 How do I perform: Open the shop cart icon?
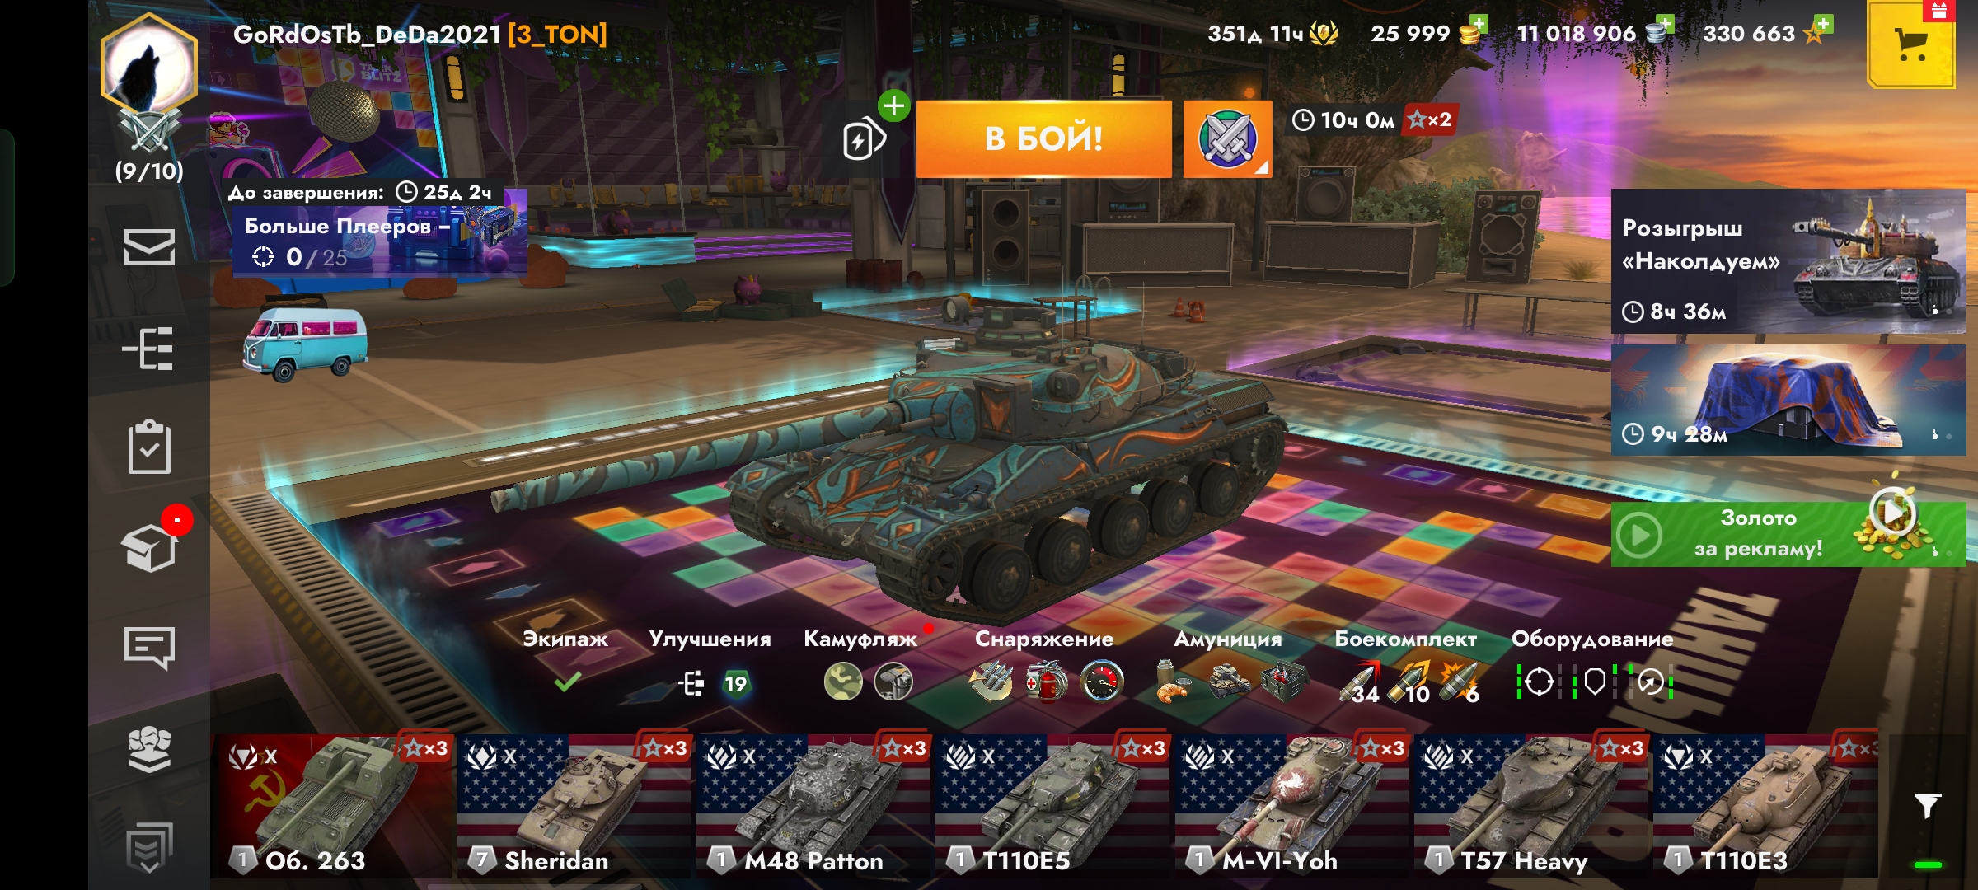click(1911, 44)
